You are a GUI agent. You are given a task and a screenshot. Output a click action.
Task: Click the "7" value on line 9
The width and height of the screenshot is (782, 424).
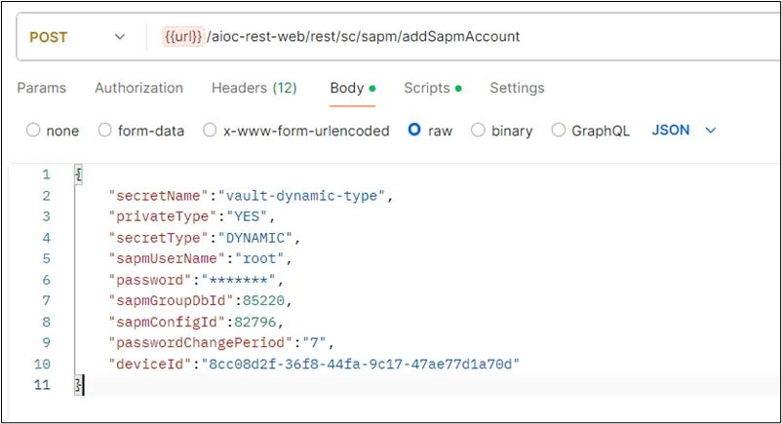pyautogui.click(x=314, y=343)
